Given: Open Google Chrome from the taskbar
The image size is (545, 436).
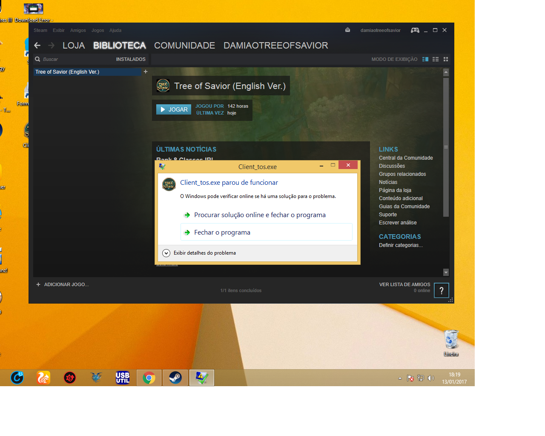Looking at the screenshot, I should click(149, 378).
